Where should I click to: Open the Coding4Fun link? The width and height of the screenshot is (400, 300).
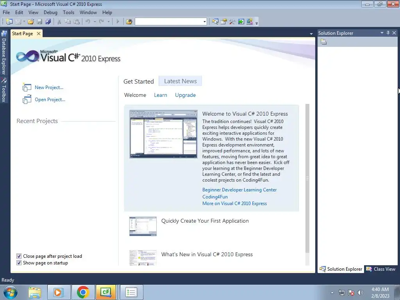click(215, 197)
